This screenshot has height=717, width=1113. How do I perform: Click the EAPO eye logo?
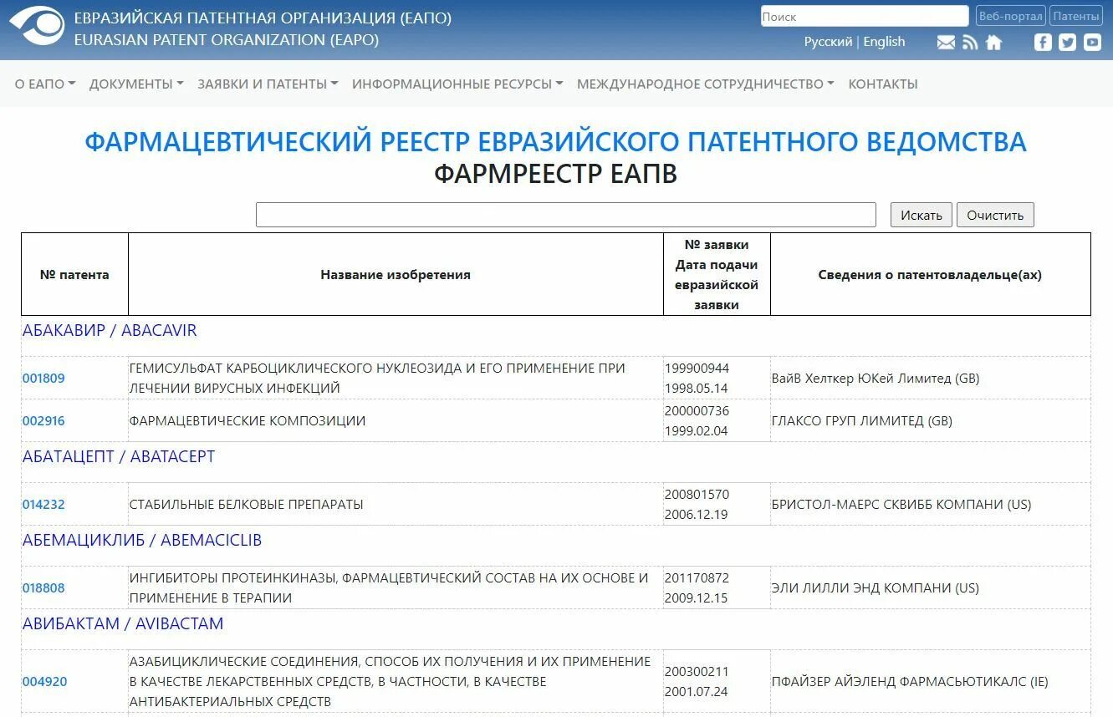(x=37, y=26)
